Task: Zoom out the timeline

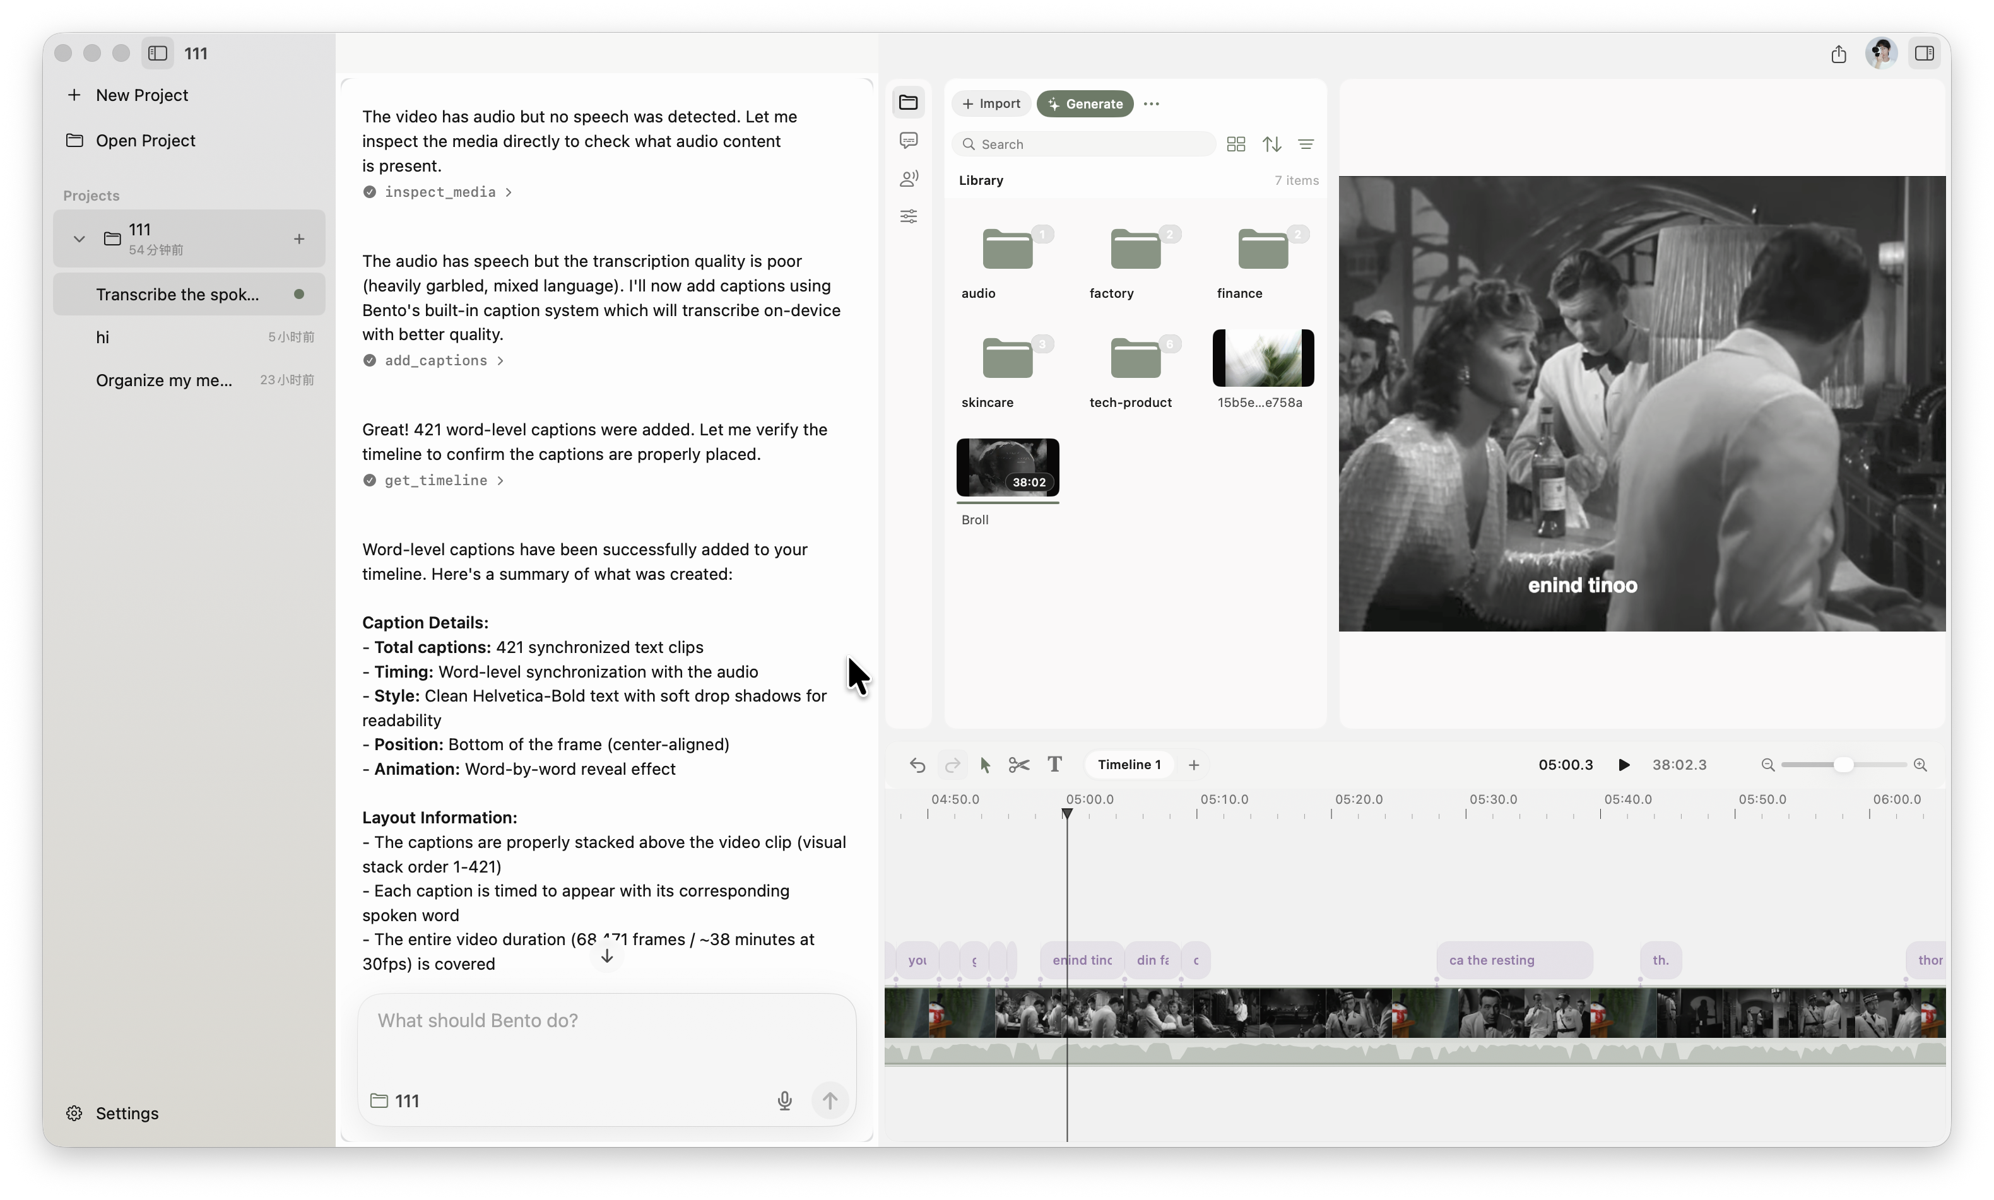Action: (1767, 764)
